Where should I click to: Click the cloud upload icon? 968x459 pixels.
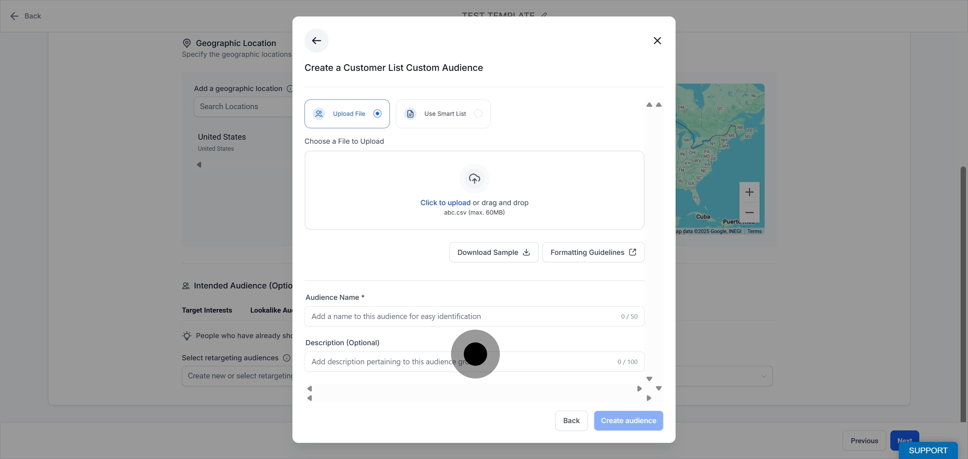[x=474, y=179]
